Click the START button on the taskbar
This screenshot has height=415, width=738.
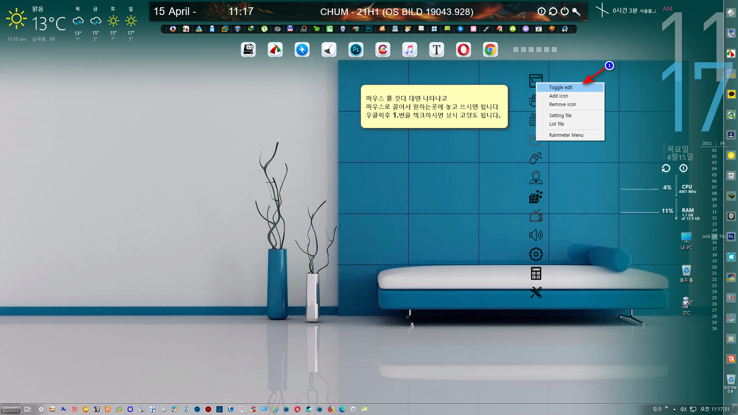[11, 409]
